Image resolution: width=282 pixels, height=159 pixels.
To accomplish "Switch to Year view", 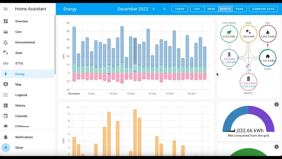I will pos(239,9).
